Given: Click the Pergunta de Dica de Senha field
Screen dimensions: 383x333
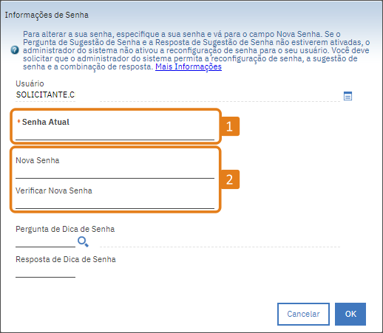Looking at the screenshot, I should (45, 241).
